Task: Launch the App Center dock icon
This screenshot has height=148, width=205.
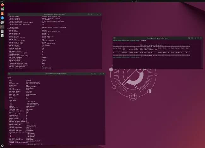Action: [2, 14]
